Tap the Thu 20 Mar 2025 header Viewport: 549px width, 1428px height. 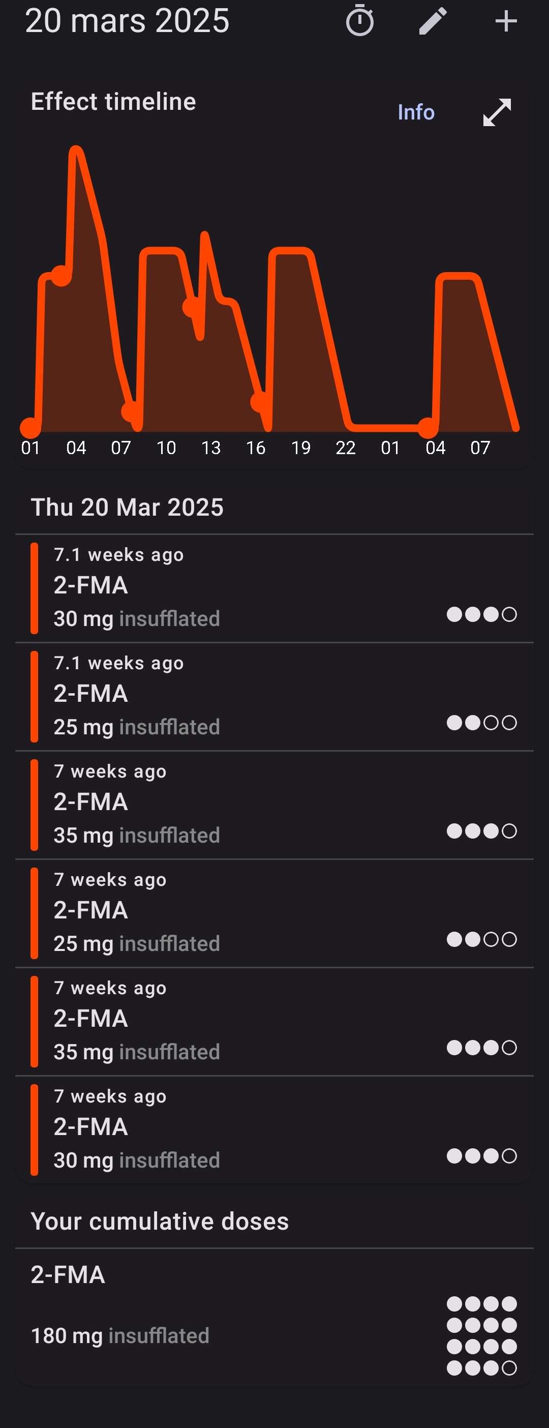pyautogui.click(x=127, y=507)
